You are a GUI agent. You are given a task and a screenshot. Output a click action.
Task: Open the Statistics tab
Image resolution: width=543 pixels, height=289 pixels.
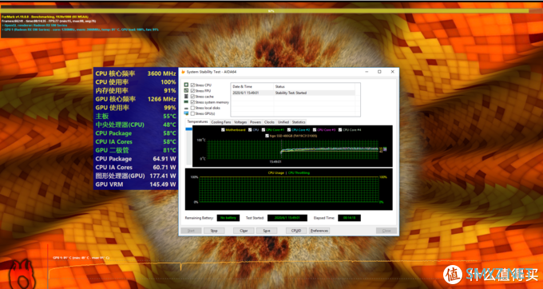(x=299, y=122)
